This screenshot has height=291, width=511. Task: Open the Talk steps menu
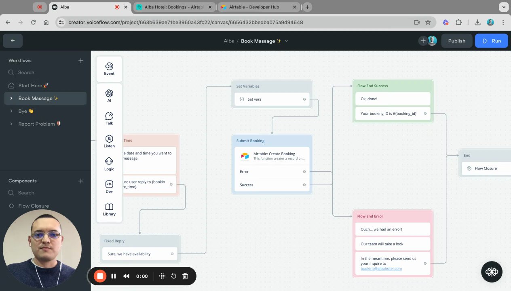click(109, 118)
